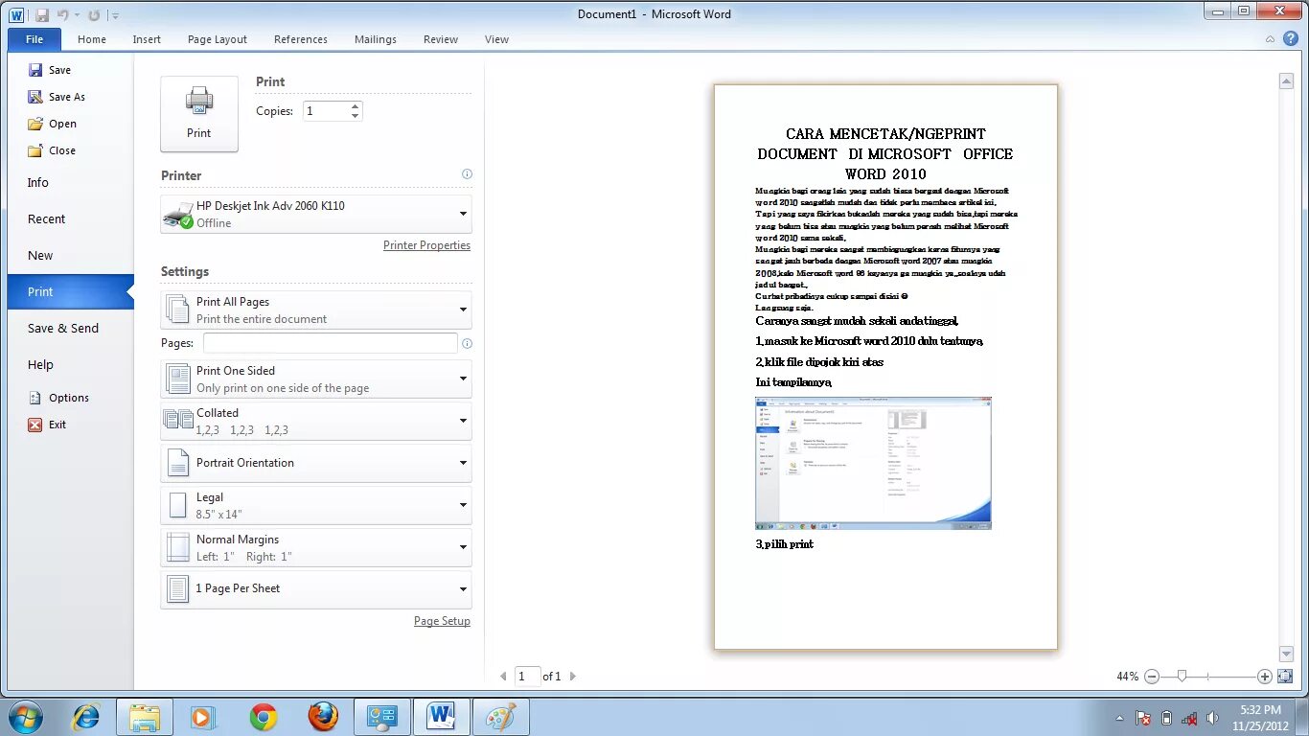Click the info icon beside Pages field
The image size is (1309, 736).
(x=467, y=343)
